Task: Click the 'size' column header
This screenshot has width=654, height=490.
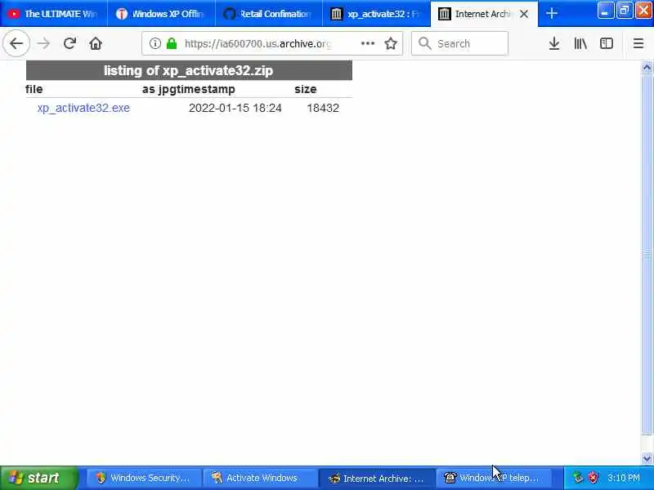Action: (x=305, y=89)
